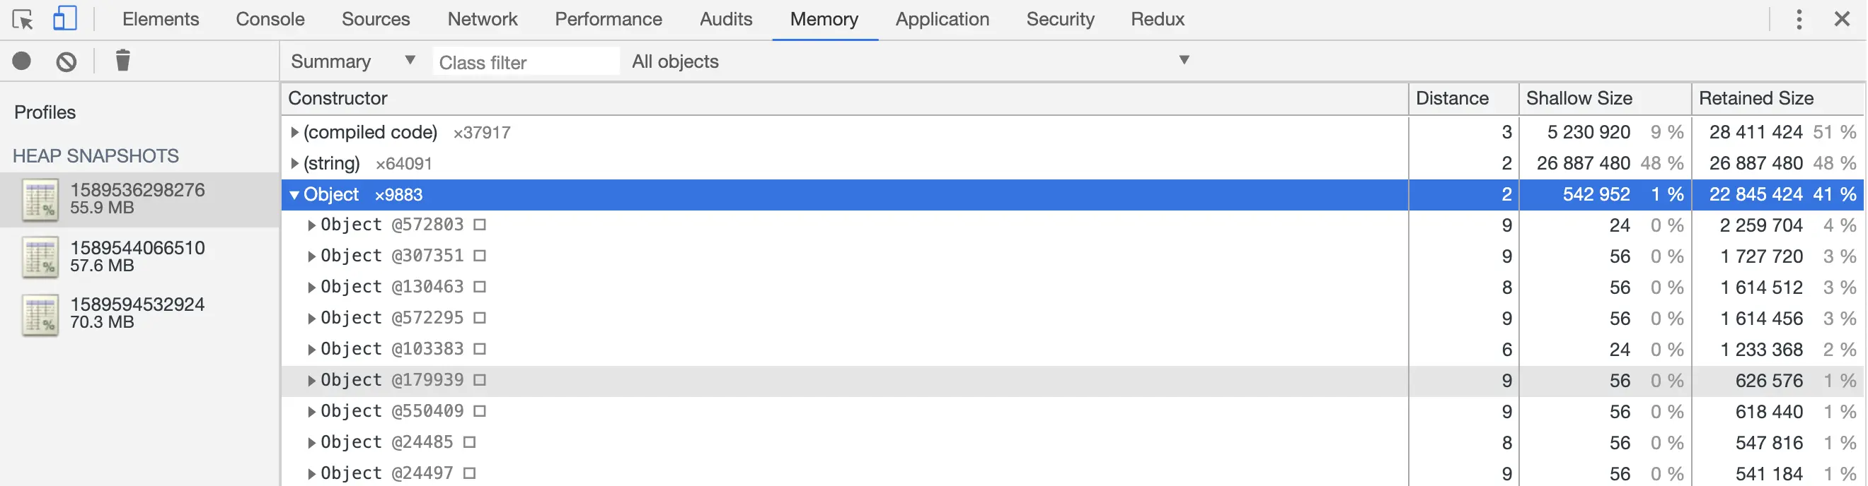Click the clear all profiles icon
This screenshot has width=1868, height=486.
coord(66,61)
